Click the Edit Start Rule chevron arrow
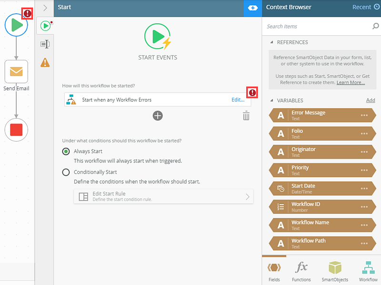This screenshot has height=285, width=381. [x=248, y=197]
